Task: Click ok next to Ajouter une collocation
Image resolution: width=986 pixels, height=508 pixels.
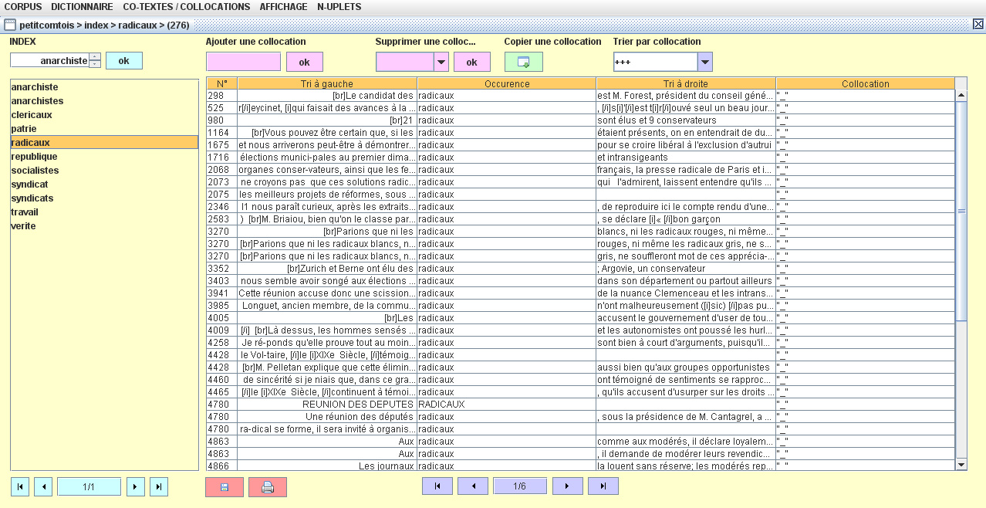Action: (304, 62)
